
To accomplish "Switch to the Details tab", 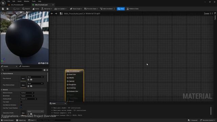I will tap(6, 66).
